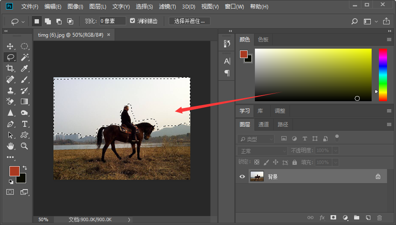The image size is (396, 225).
Task: Lock transparent pixels in Layers panel
Action: [x=257, y=162]
